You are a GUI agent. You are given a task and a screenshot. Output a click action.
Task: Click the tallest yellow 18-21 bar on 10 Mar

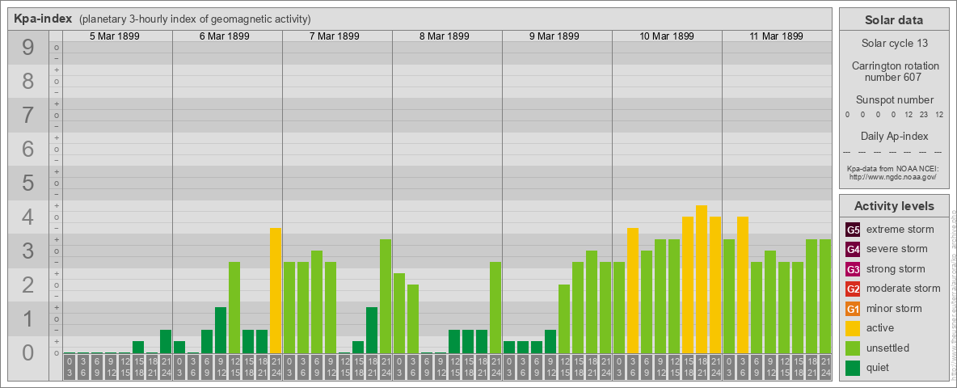(702, 280)
